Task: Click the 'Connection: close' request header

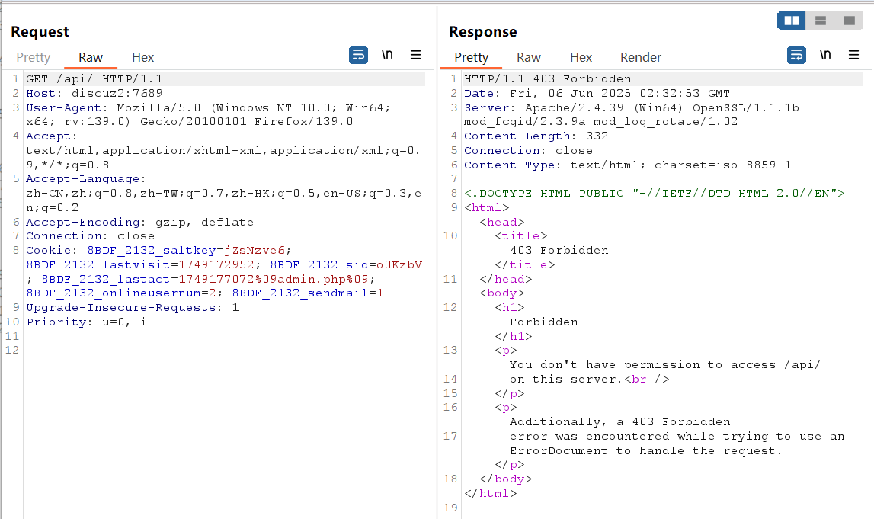Action: pyautogui.click(x=91, y=235)
